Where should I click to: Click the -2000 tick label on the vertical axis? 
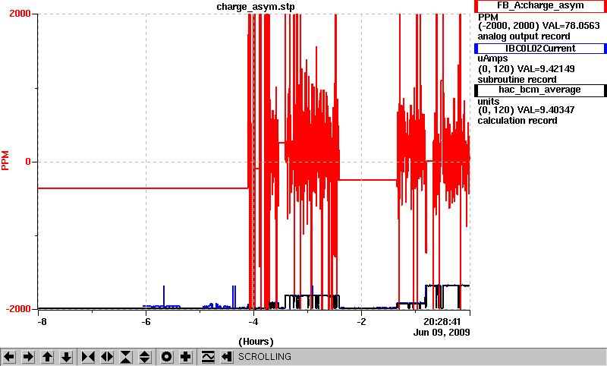point(18,309)
